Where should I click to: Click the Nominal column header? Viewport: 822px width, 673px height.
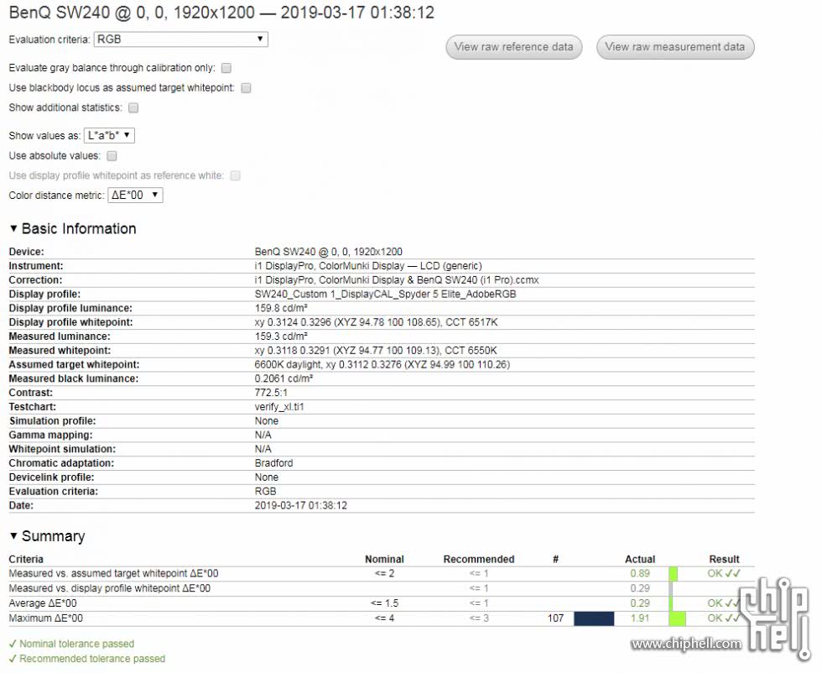pyautogui.click(x=384, y=560)
